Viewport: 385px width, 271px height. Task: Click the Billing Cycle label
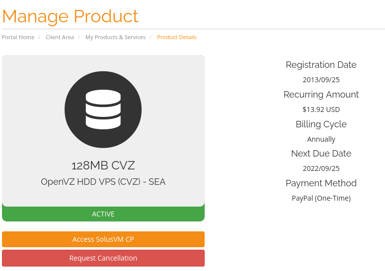(321, 124)
